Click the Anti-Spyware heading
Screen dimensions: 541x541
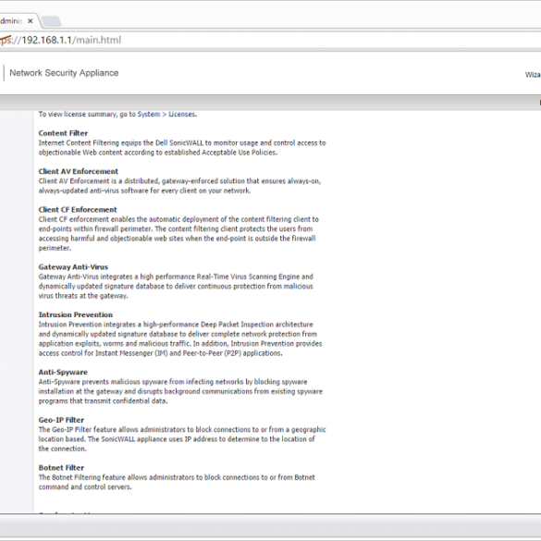(x=63, y=373)
